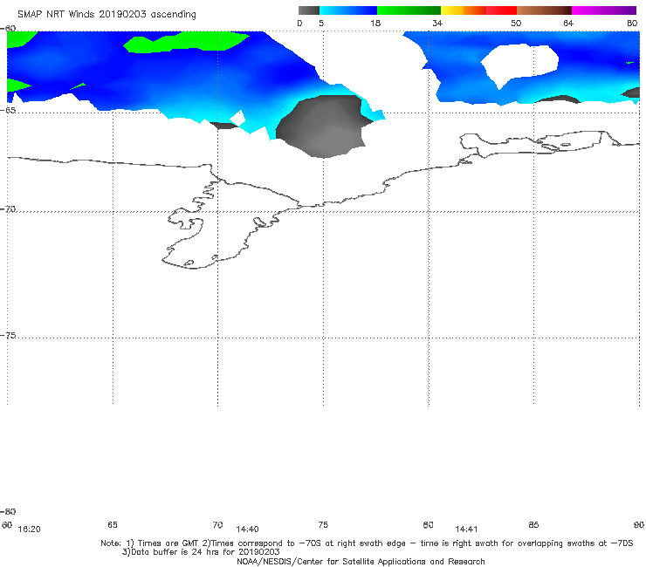Select the green 18–34 color bar segment
Image resolution: width=646 pixels, height=567 pixels.
409,10
